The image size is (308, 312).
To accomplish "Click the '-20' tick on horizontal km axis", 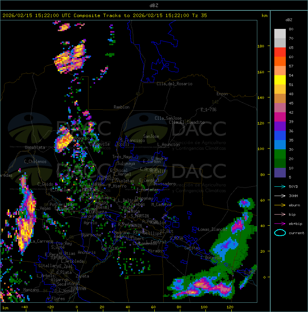I will tap(50, 307).
